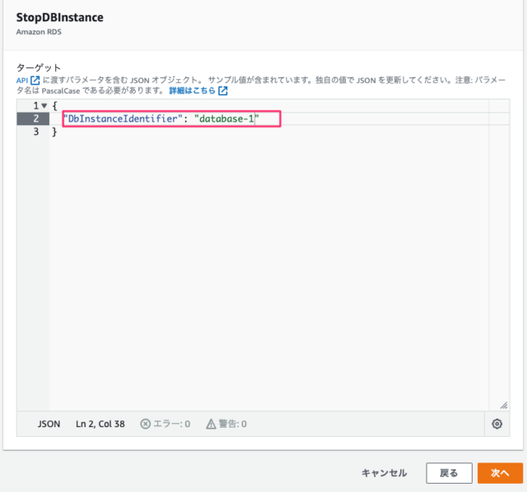Image resolution: width=527 pixels, height=492 pixels.
Task: Click the キャンセル button
Action: pyautogui.click(x=385, y=473)
